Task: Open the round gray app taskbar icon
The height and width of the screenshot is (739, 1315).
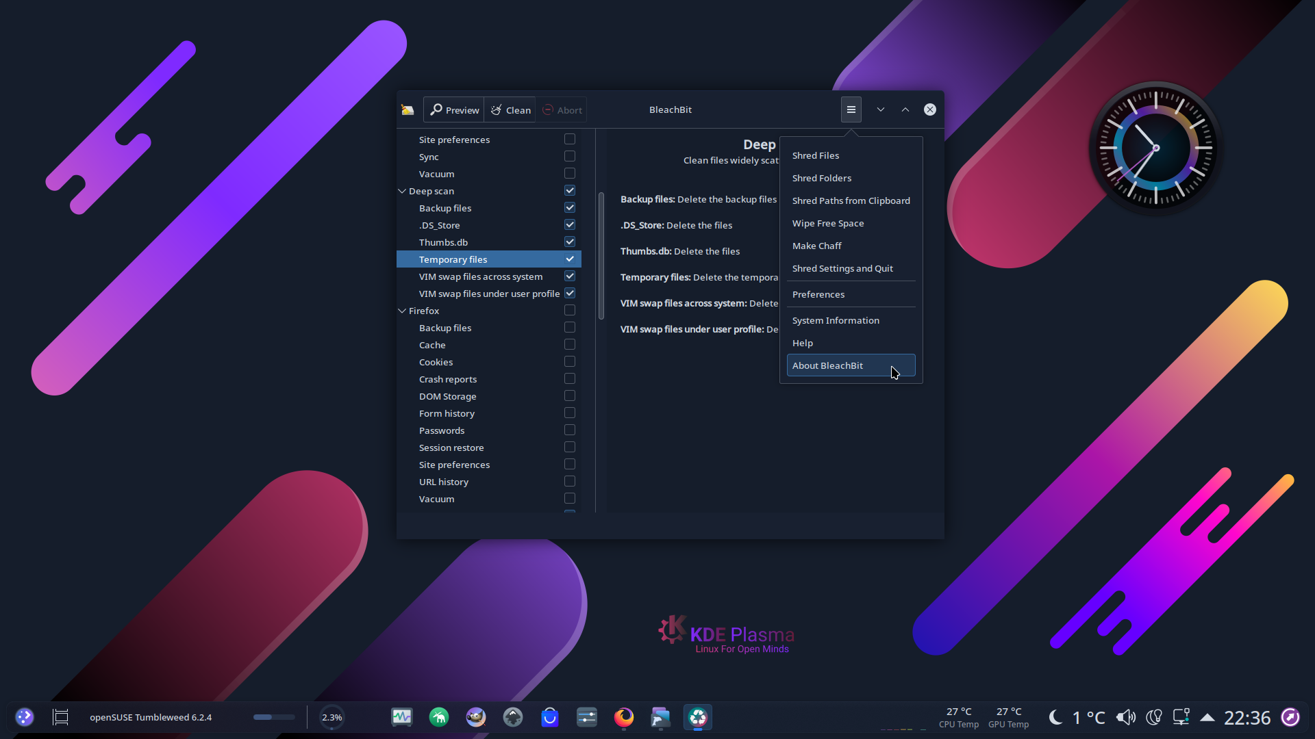Action: click(x=513, y=717)
